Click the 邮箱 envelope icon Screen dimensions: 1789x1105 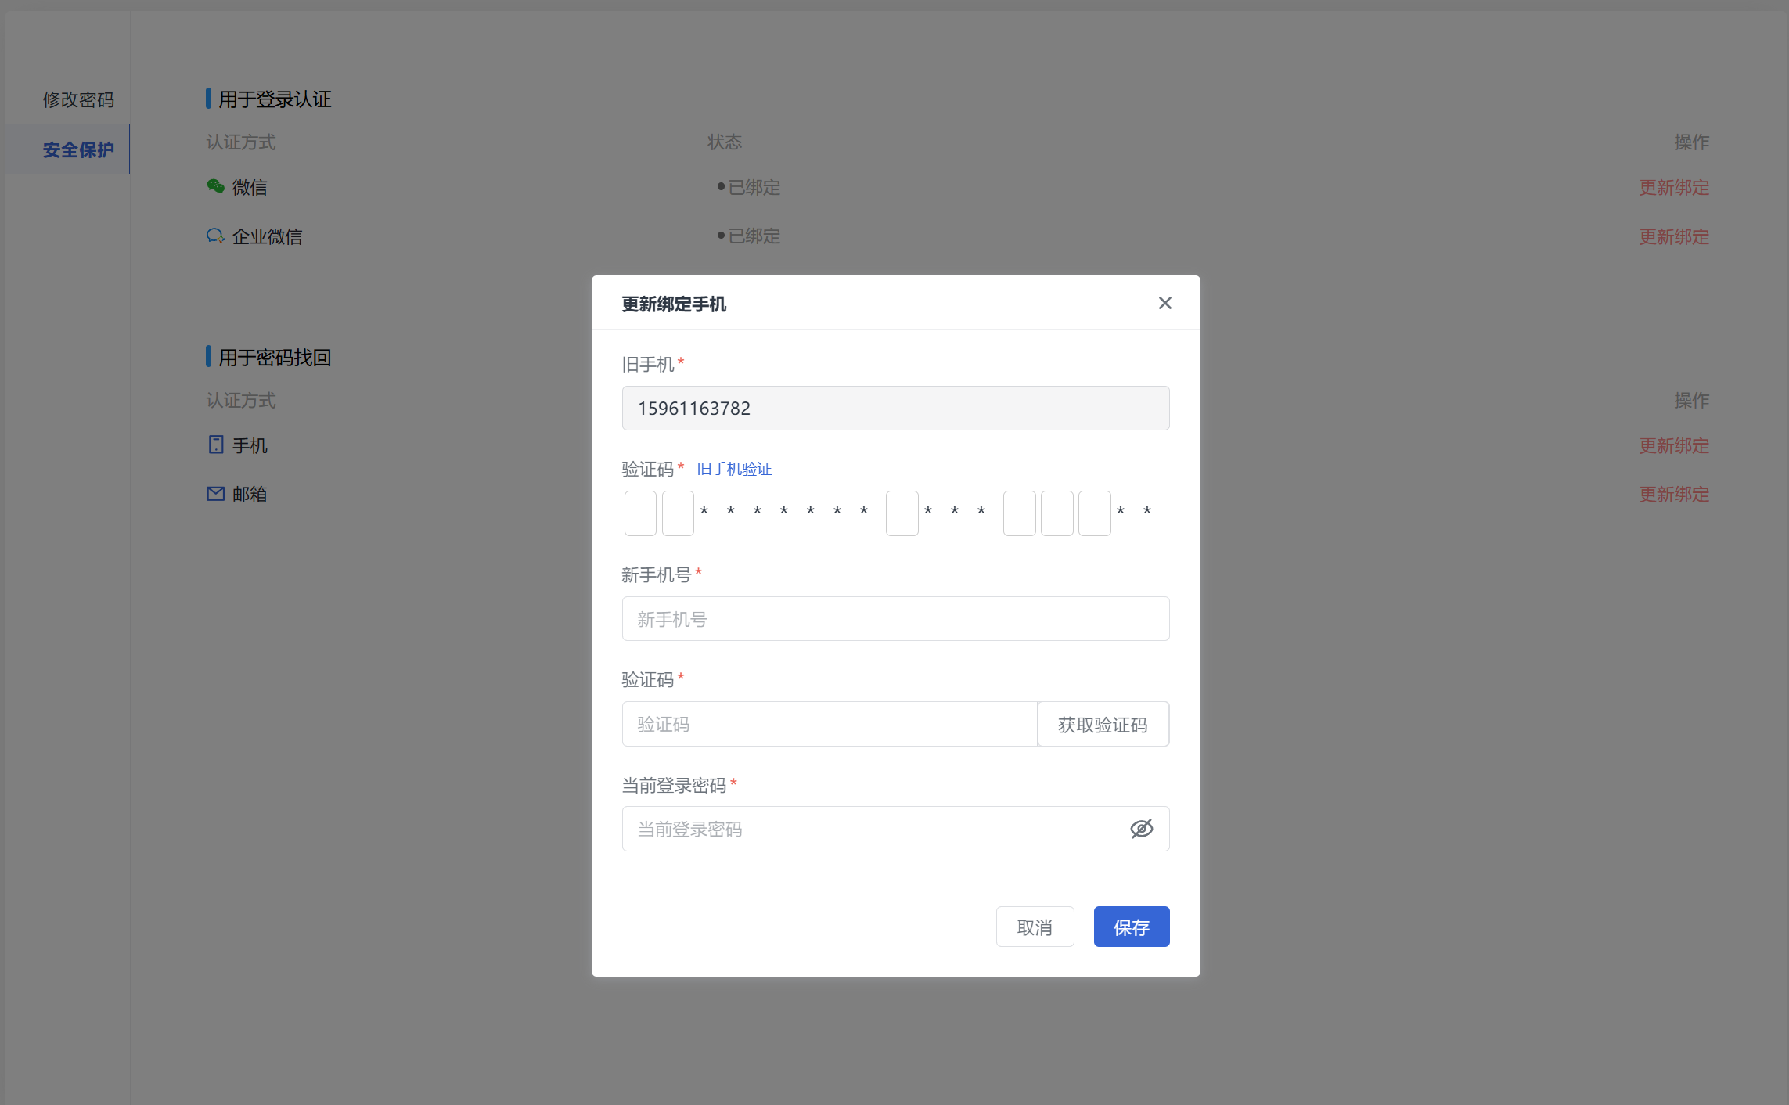tap(215, 494)
